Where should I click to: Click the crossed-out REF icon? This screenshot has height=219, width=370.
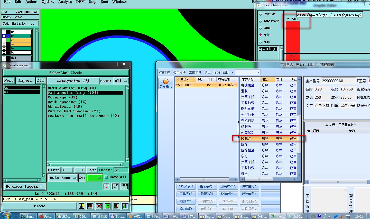(99, 206)
